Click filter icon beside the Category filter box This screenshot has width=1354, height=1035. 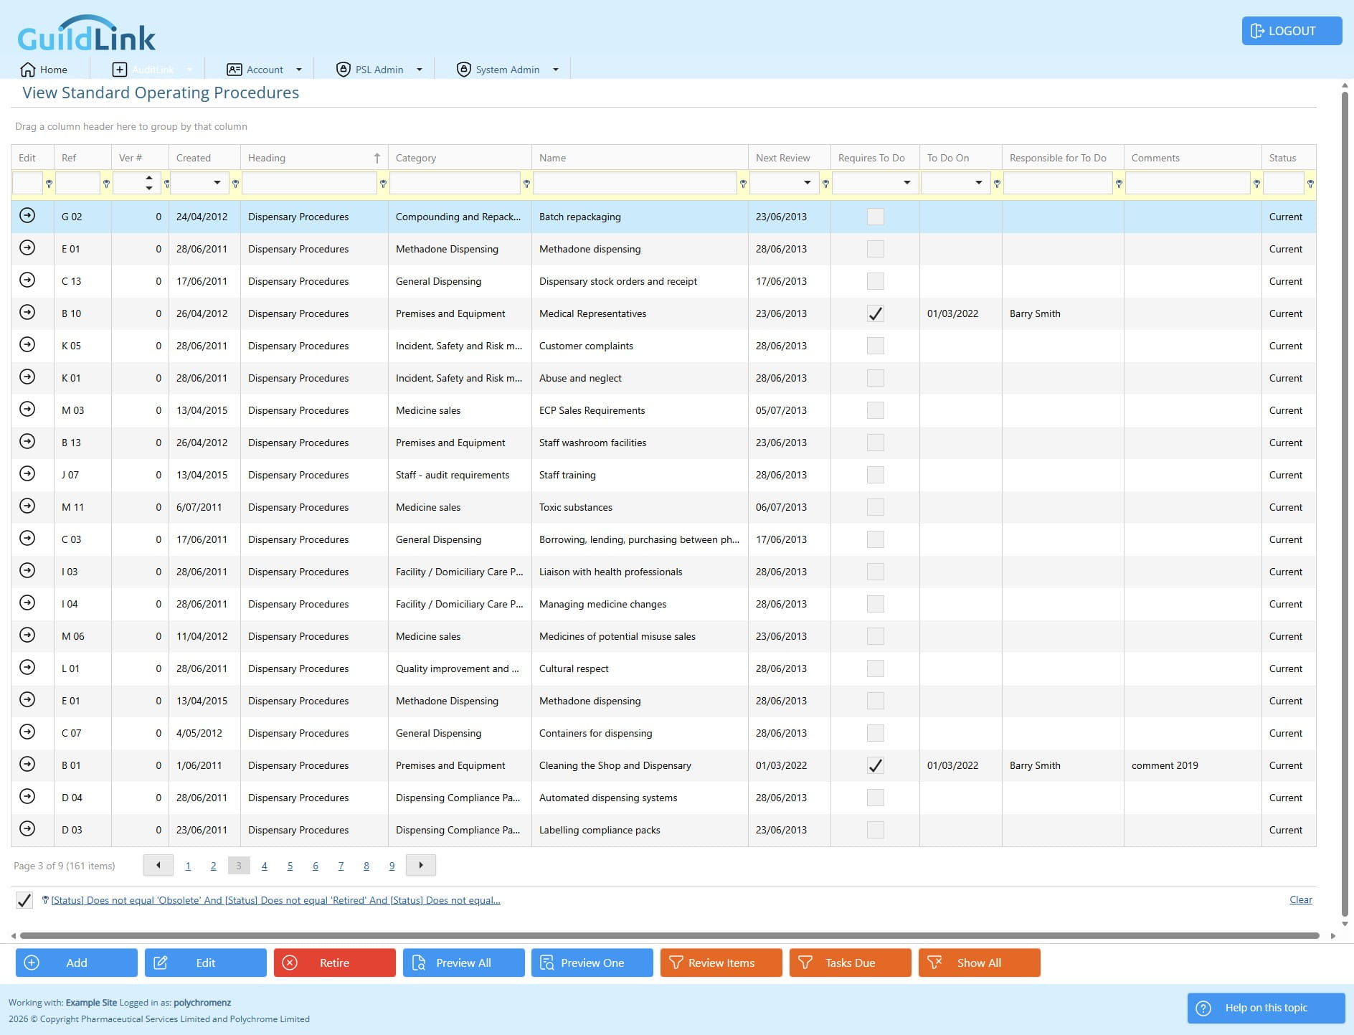(526, 184)
